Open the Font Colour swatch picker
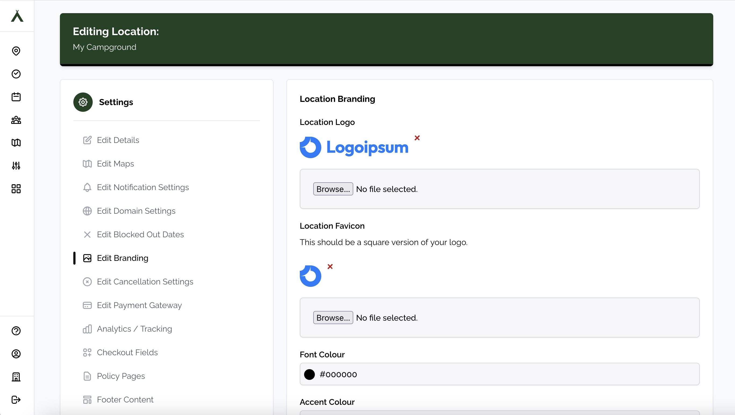 pyautogui.click(x=309, y=374)
